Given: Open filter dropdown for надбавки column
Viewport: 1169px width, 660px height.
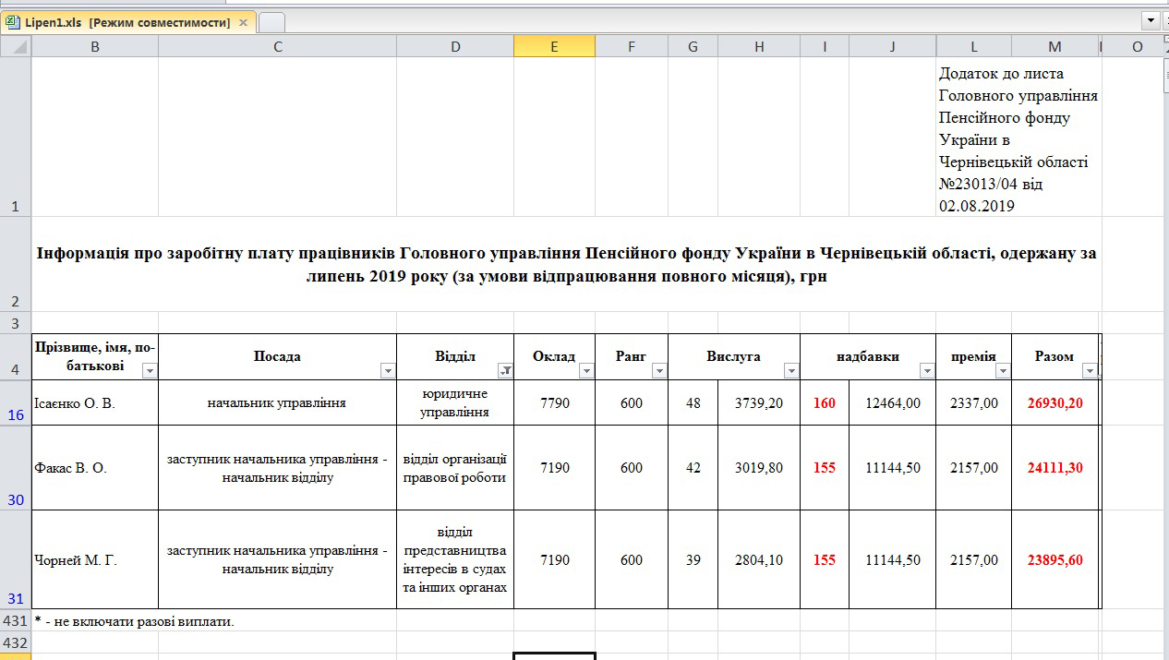Looking at the screenshot, I should point(927,370).
